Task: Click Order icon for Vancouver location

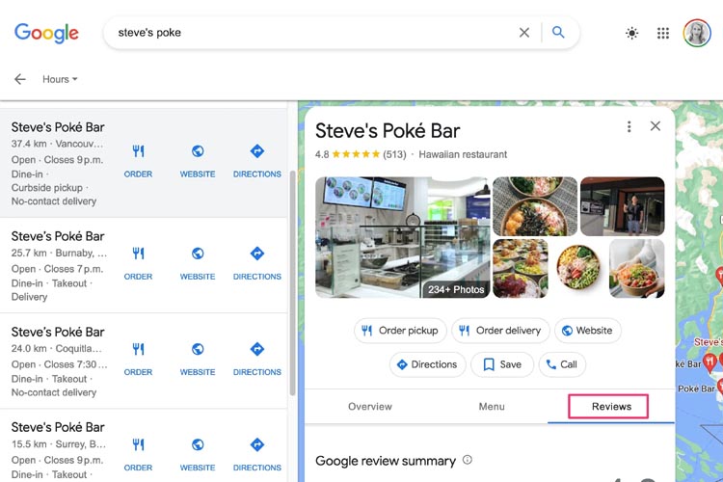Action: (138, 160)
